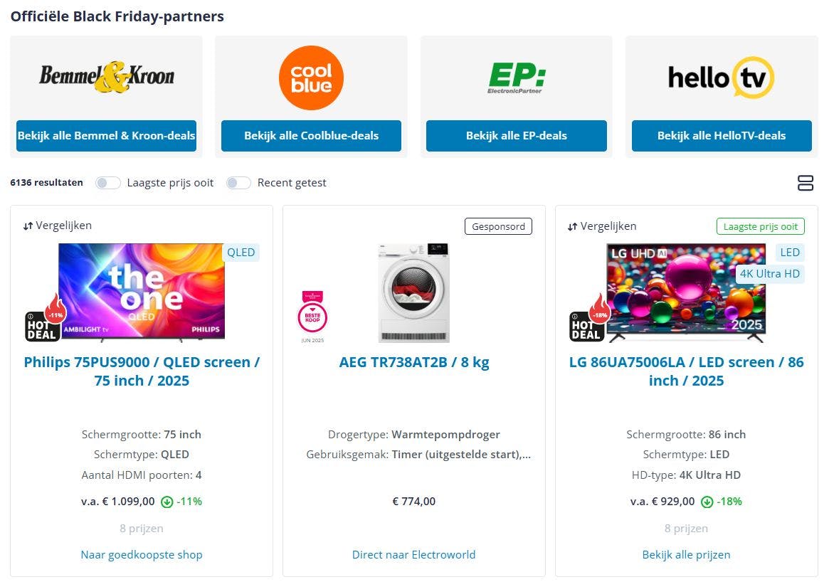Click the HelloTV logo
Viewport: 829px width, 582px height.
[x=720, y=78]
